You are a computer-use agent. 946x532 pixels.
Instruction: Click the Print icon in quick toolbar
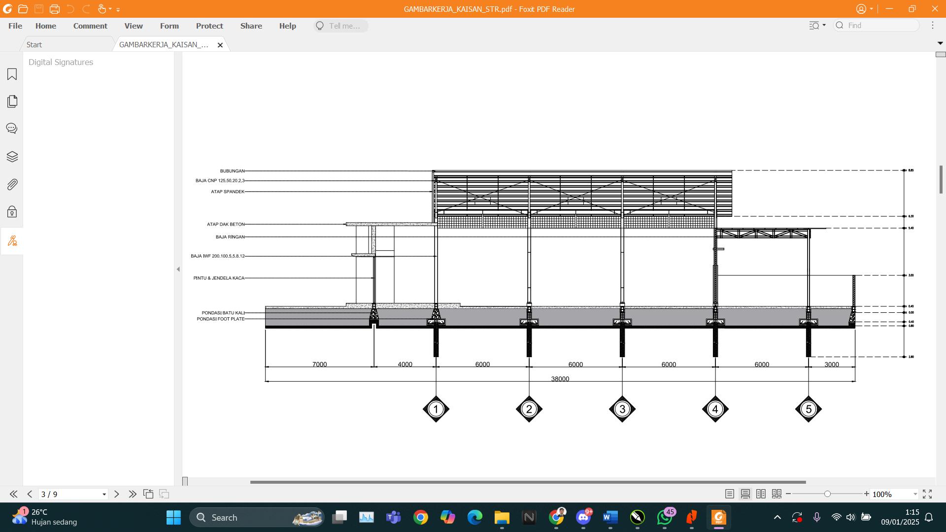[55, 9]
